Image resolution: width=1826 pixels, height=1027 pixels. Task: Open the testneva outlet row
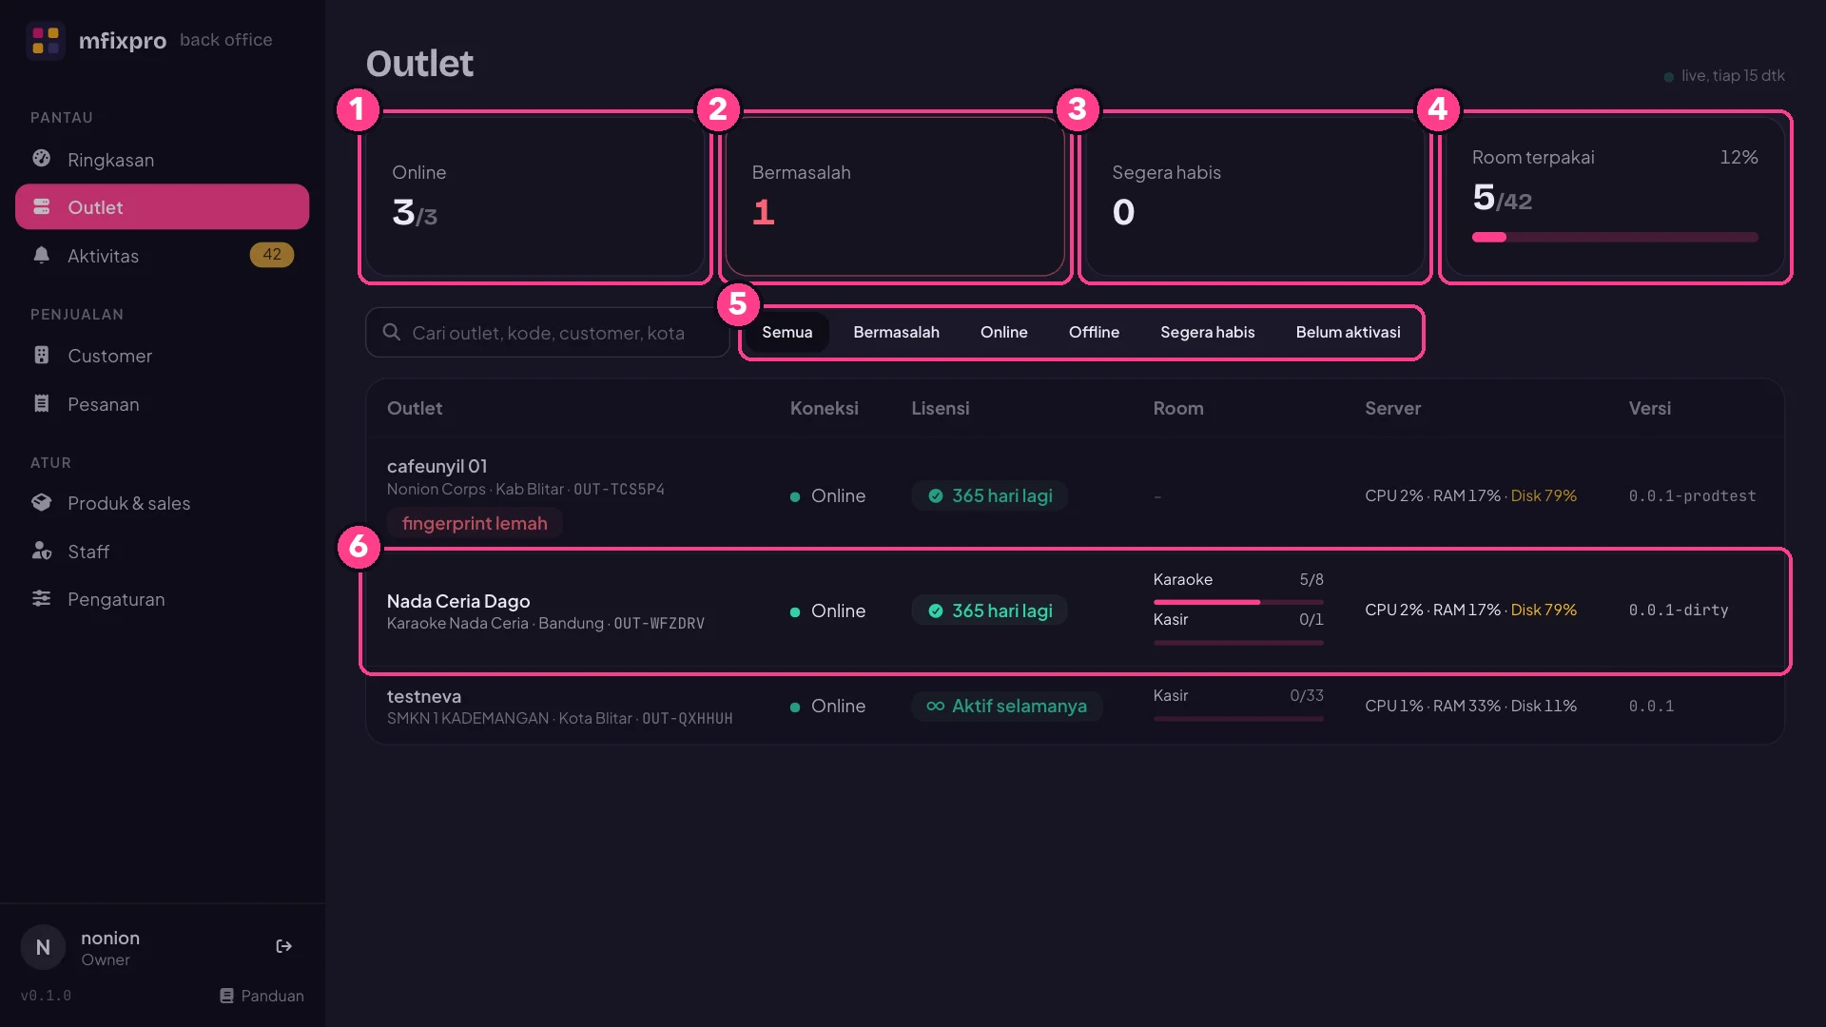point(1075,707)
